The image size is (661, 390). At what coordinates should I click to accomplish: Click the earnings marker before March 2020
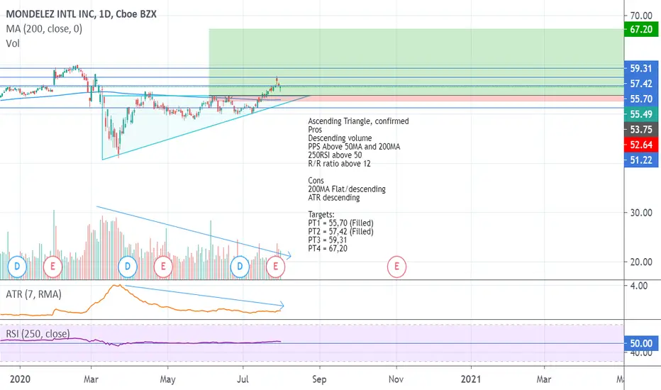[52, 267]
